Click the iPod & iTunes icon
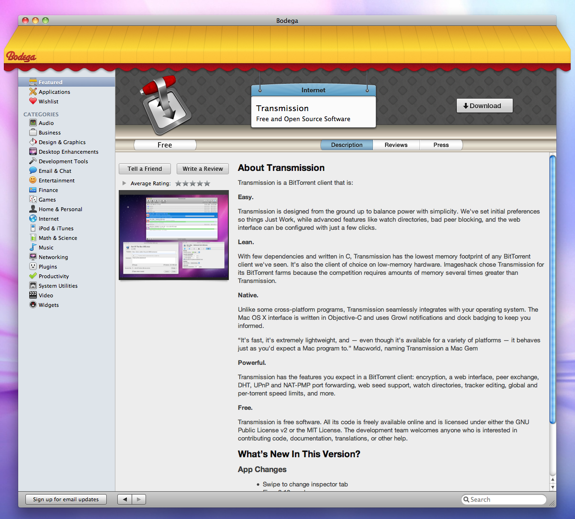575x519 pixels. coord(33,228)
